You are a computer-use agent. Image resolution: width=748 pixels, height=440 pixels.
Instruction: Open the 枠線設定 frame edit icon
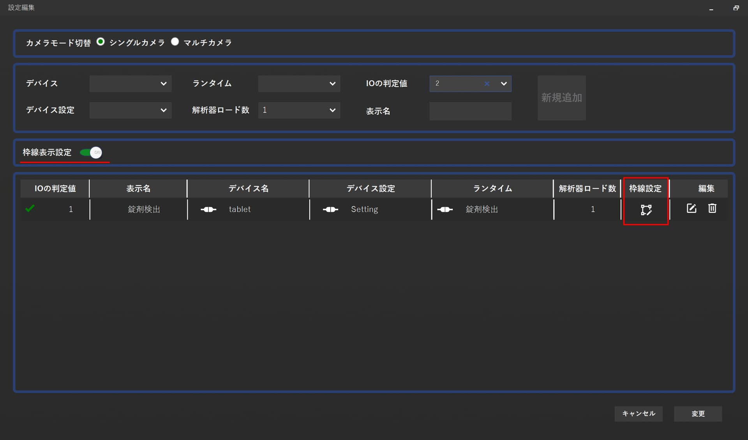tap(646, 210)
